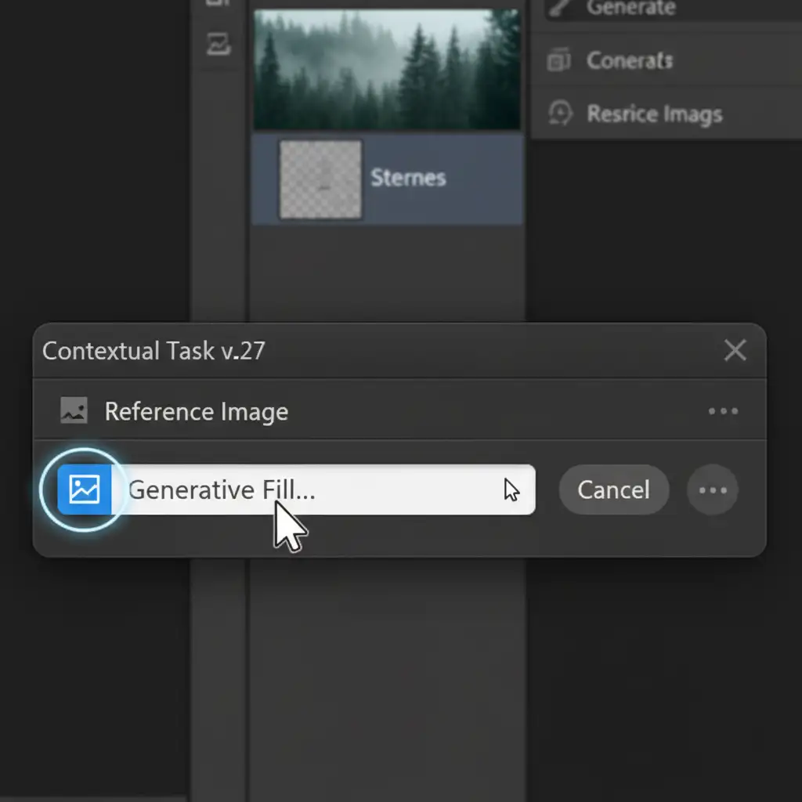Open the round more options button beside Cancel

(712, 490)
